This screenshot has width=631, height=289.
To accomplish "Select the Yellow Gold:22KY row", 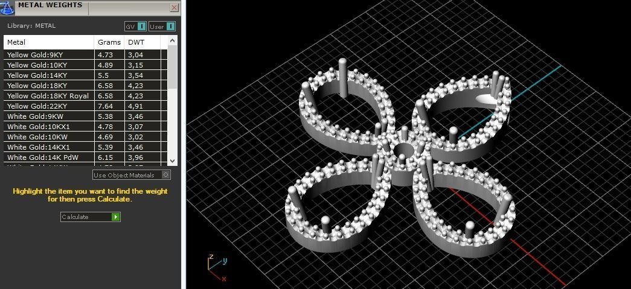I will 85,106.
